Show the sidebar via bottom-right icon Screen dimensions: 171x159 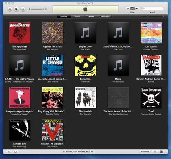(x=161, y=152)
